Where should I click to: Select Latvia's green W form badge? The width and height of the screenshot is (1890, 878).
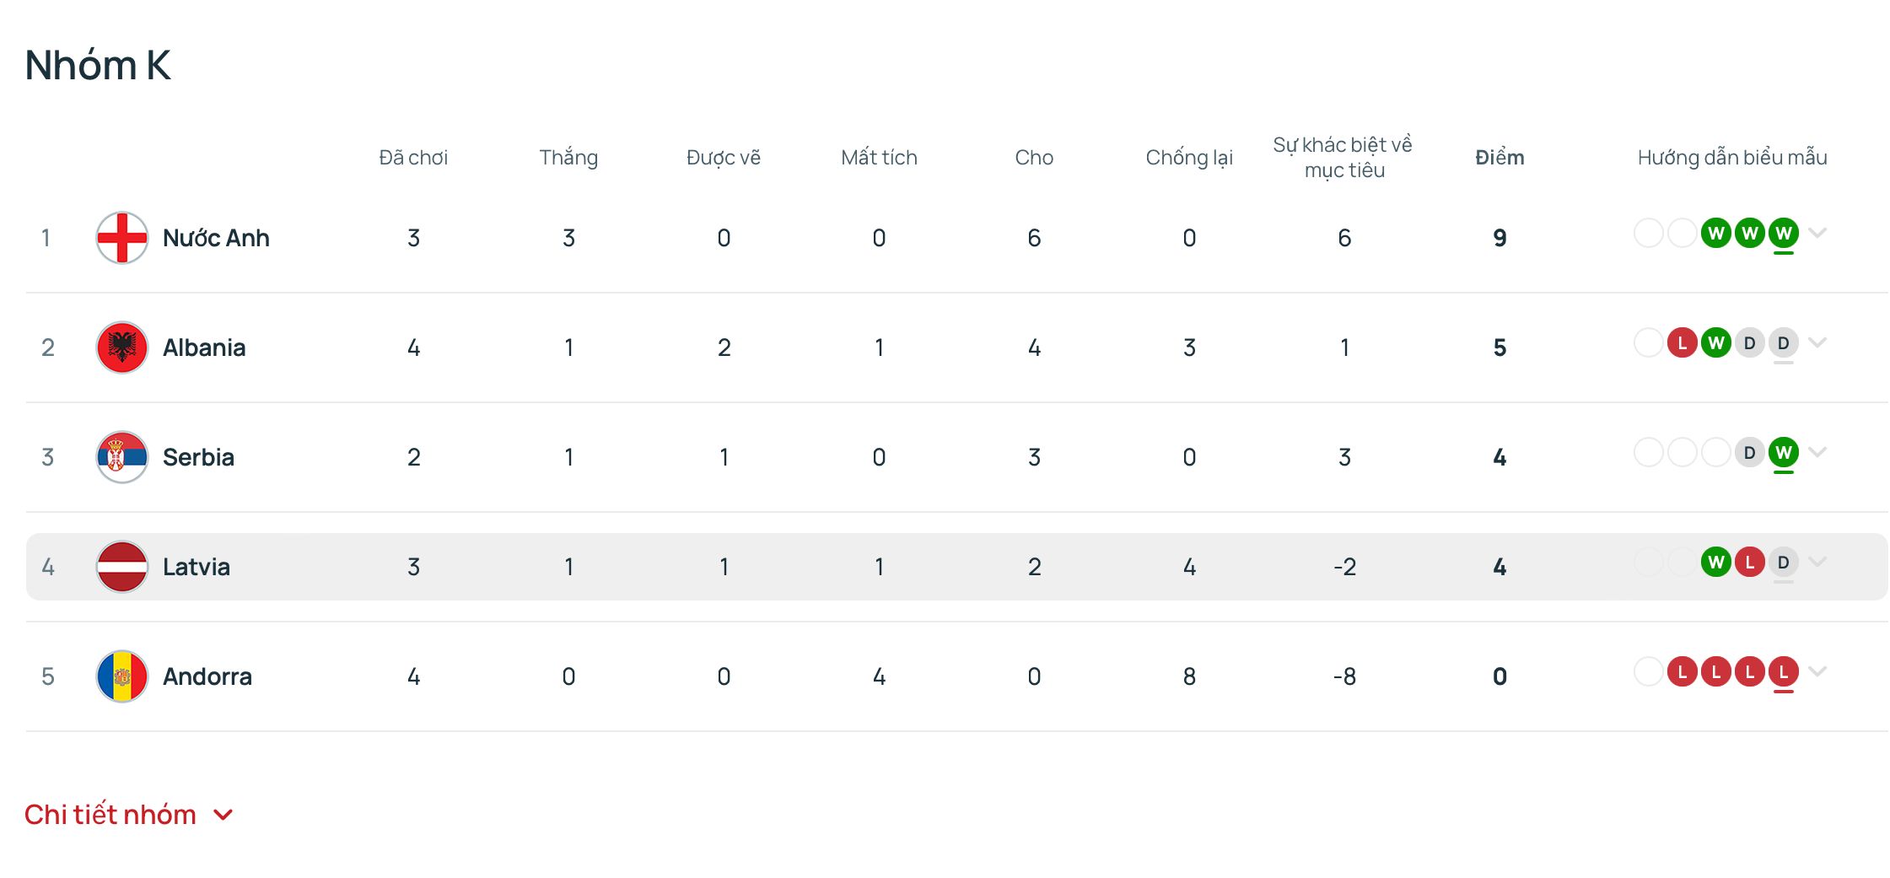(1715, 563)
